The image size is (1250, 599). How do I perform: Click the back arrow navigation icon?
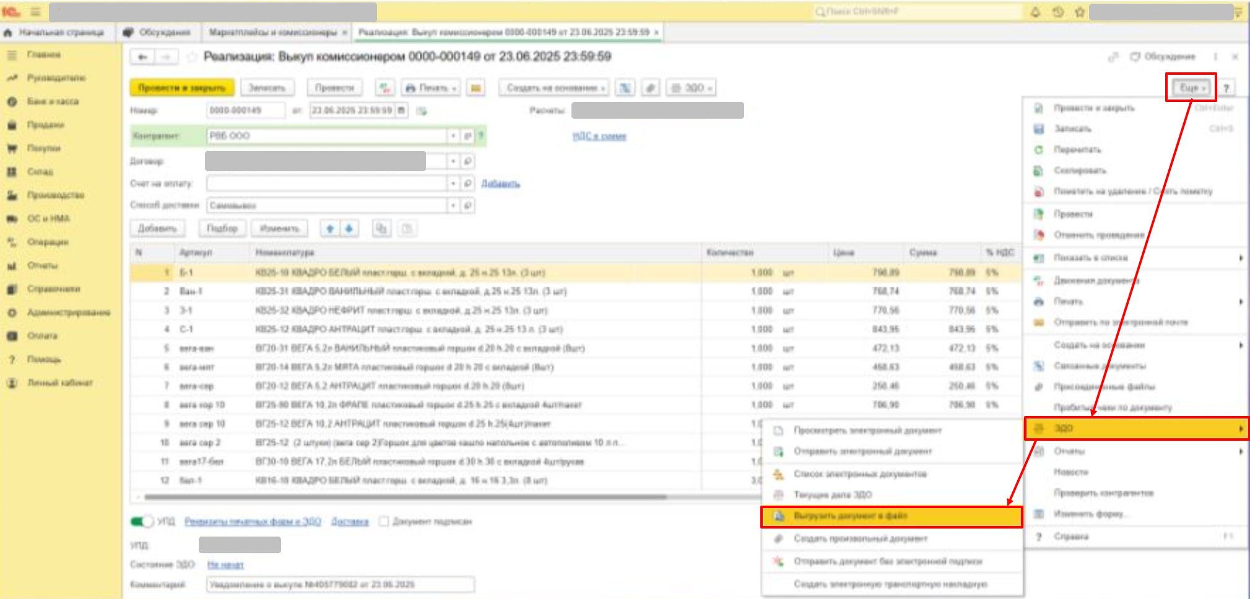(142, 57)
